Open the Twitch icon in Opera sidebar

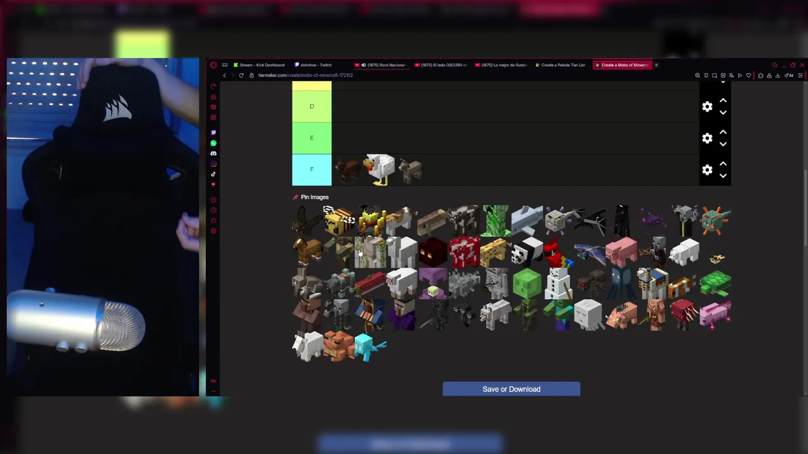[x=213, y=133]
